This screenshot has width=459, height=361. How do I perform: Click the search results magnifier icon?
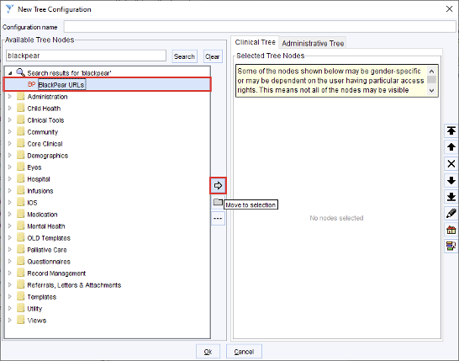(20, 72)
